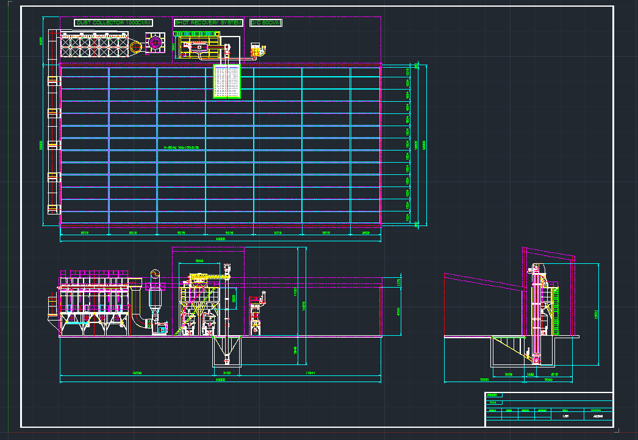Click the 3120 pit width dimension text
Screen dimensions: 638x440
[227, 372]
